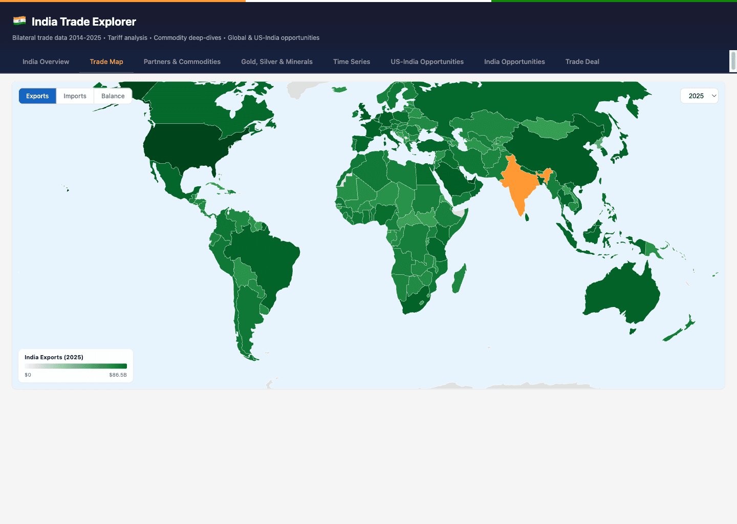
Task: Open the Partners & Commodities tab
Action: (x=182, y=61)
